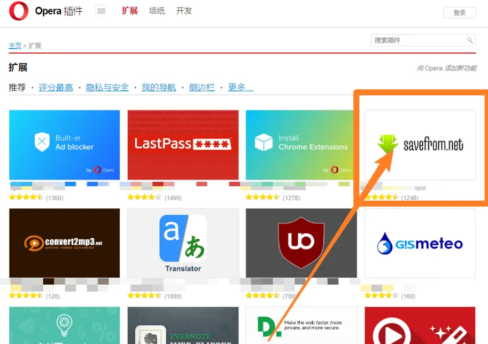
Task: Open the convert2mp3.net extension
Action: [x=65, y=243]
